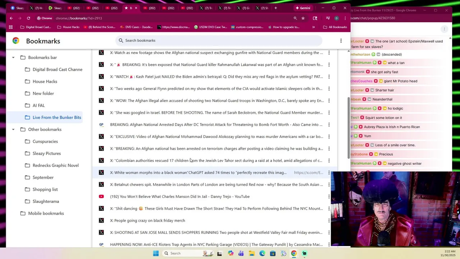Click the bookmarks list vertical scrollbar
460x259 pixels.
348,128
